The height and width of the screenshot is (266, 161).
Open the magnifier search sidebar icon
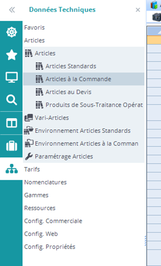12,100
